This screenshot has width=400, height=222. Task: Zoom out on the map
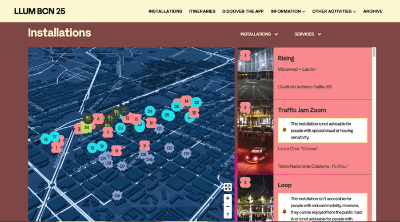(x=227, y=206)
